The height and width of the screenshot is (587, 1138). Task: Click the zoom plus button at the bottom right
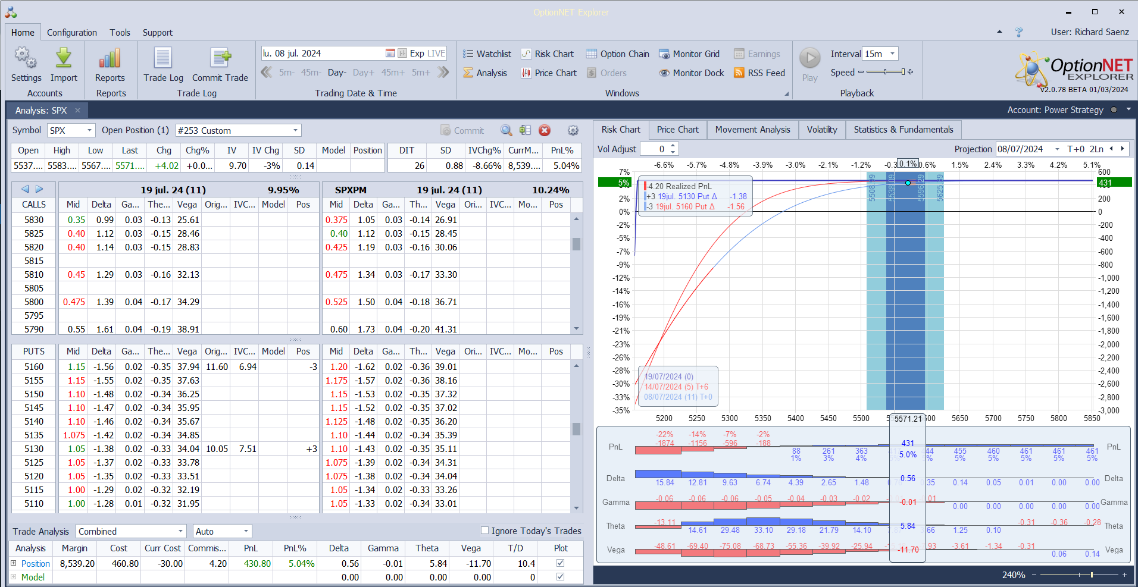coord(1124,575)
